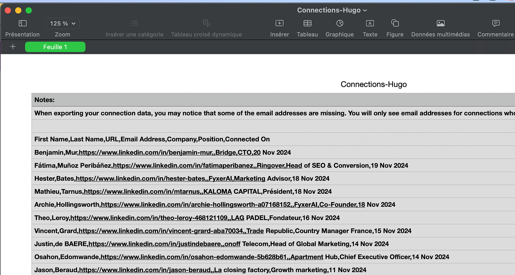Open the Présentation sidebar view icon
The image size is (515, 275).
23,23
